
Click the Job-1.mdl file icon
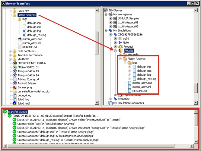click(x=15, y=103)
